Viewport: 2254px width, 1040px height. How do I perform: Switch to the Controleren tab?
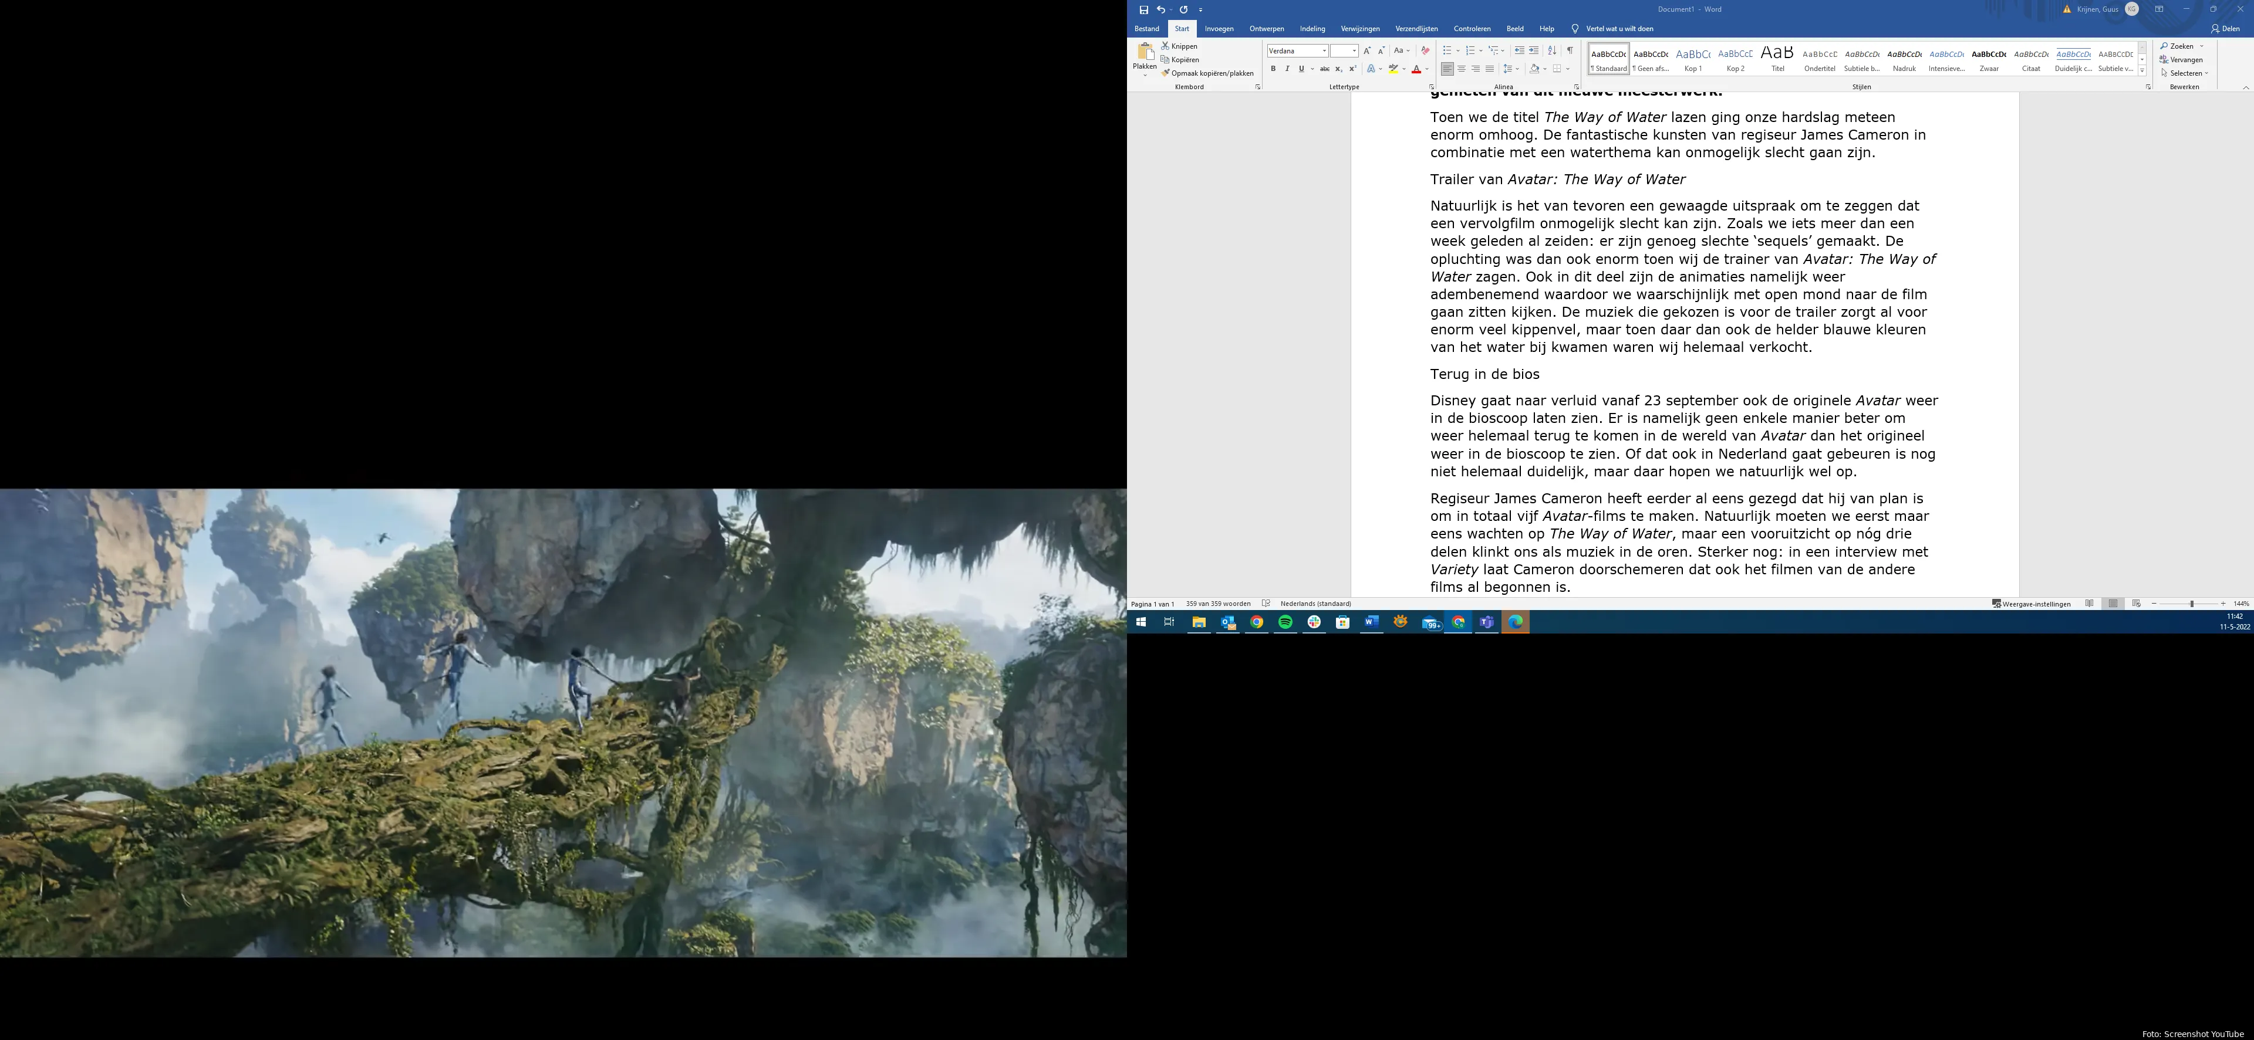(1473, 29)
